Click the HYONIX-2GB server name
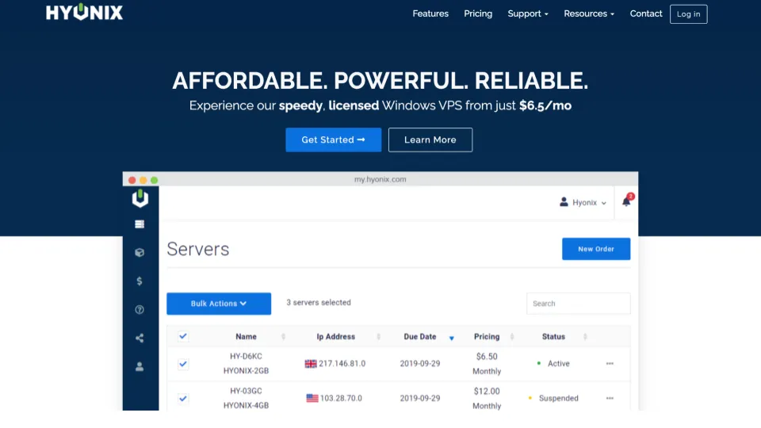Viewport: 761px width, 428px height. [246, 371]
